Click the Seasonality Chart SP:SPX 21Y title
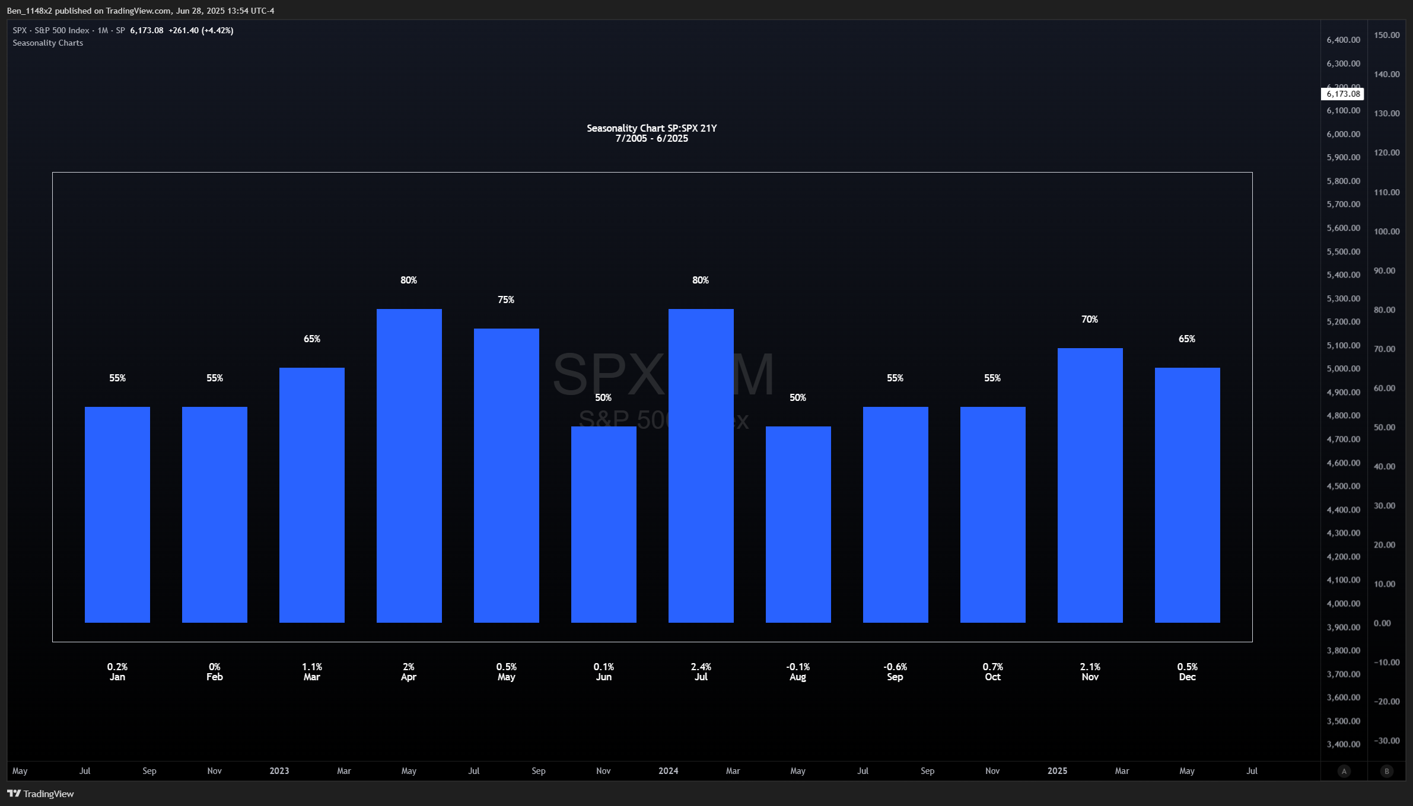This screenshot has height=806, width=1413. (651, 128)
